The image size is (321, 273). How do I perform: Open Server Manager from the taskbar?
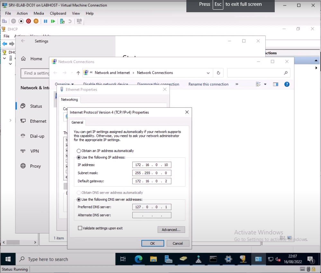tap(168, 259)
